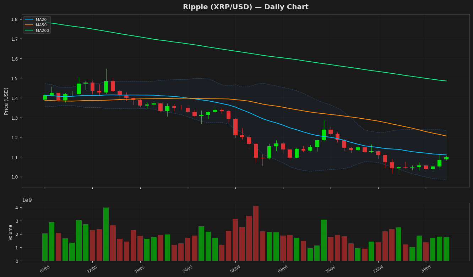Click the 1.0 price axis tick
This screenshot has height=277, width=473.
pos(14,177)
